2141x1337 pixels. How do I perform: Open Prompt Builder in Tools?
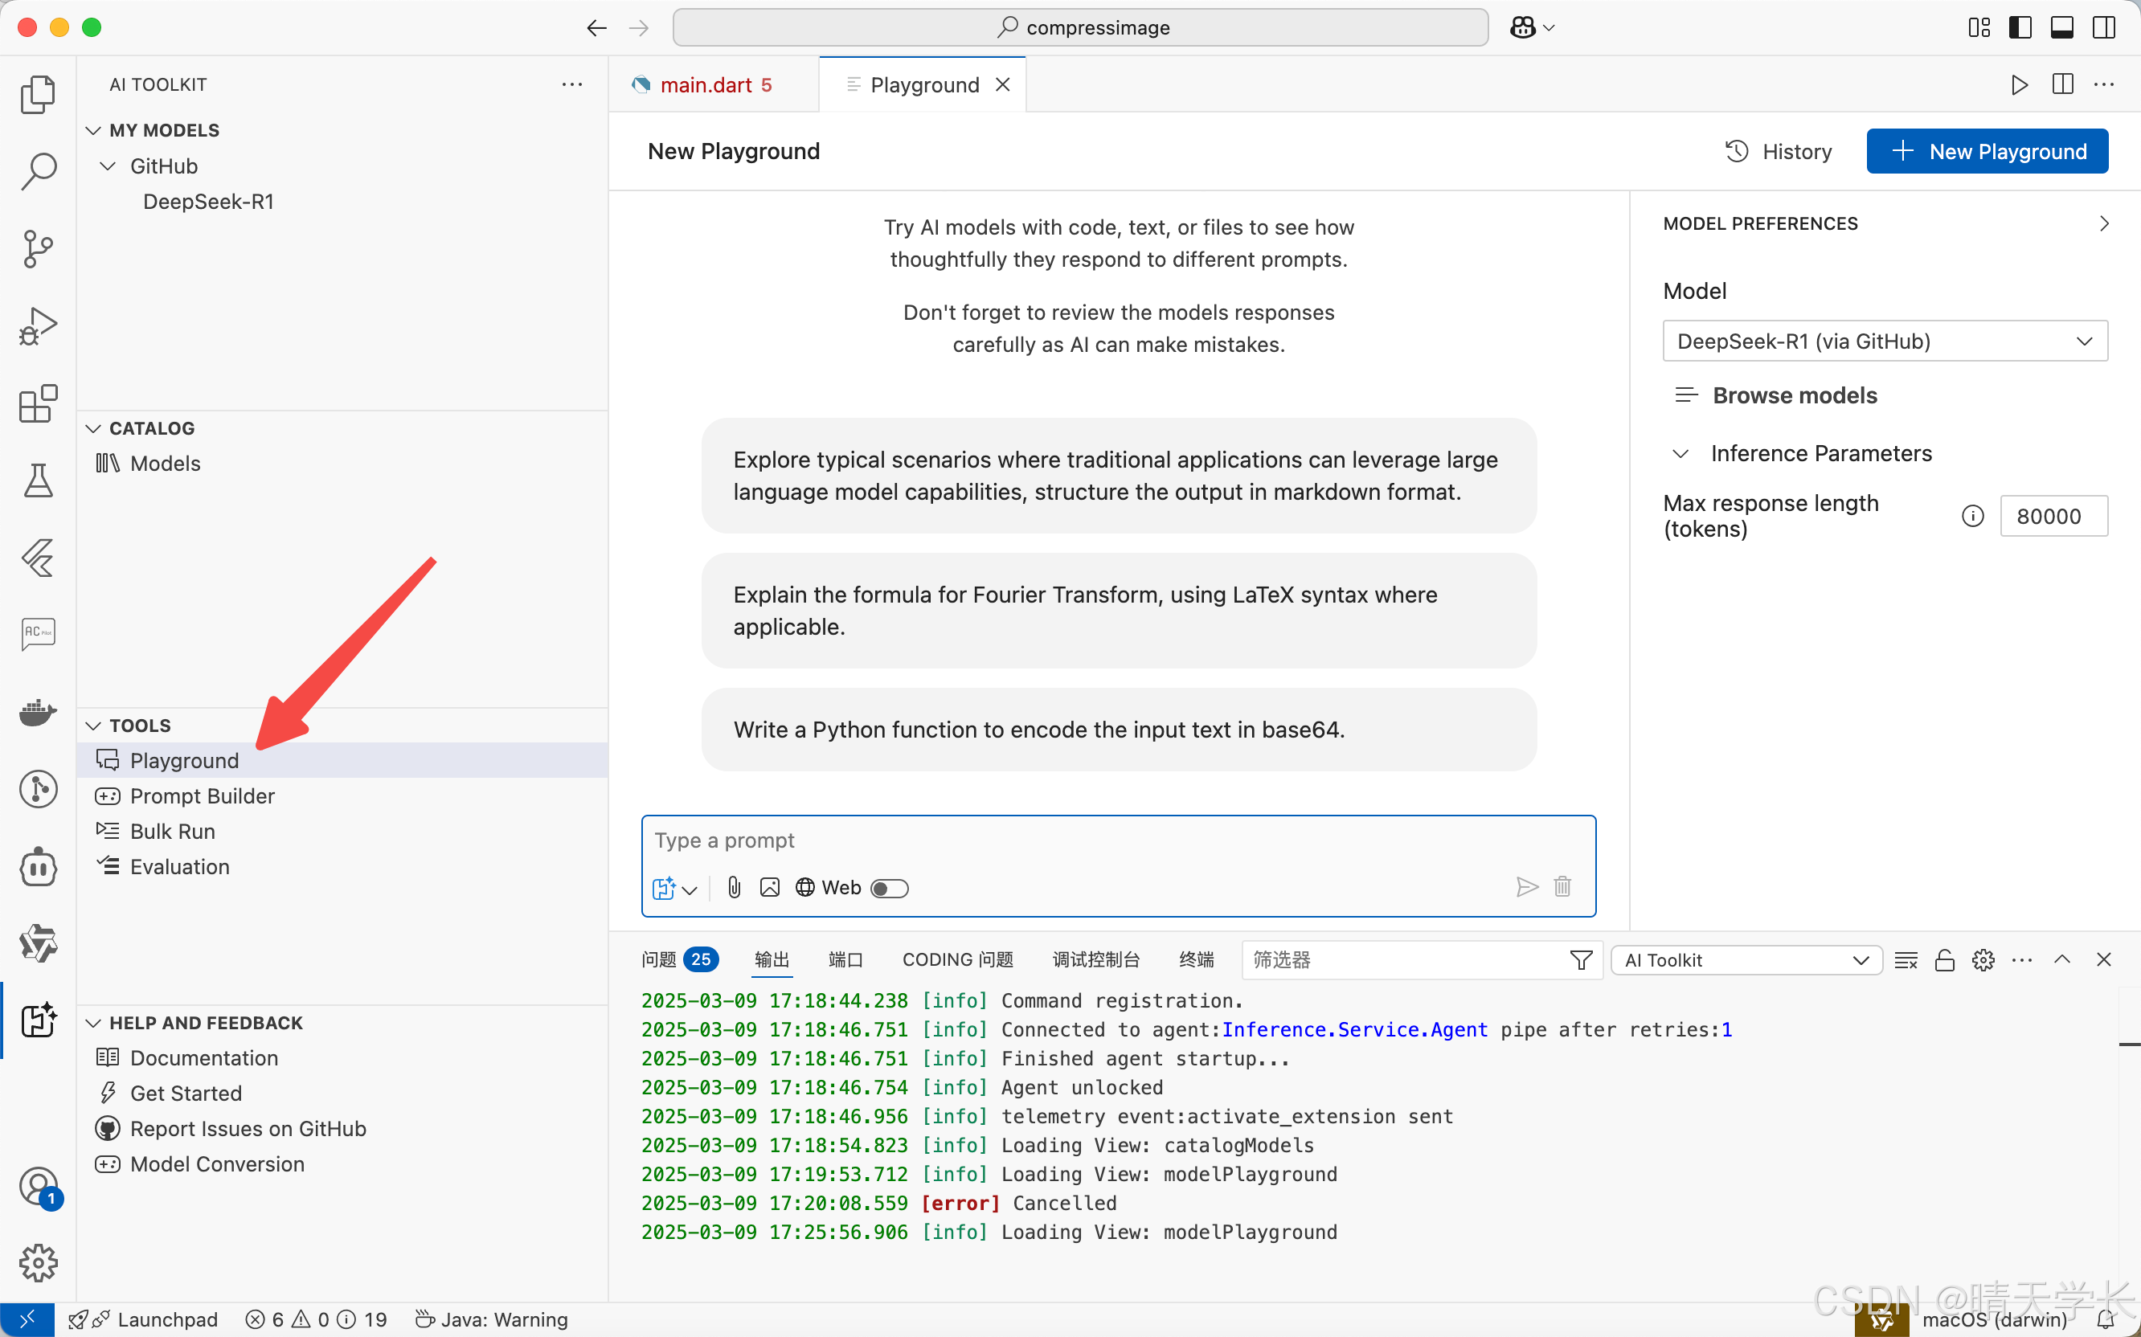(x=203, y=795)
